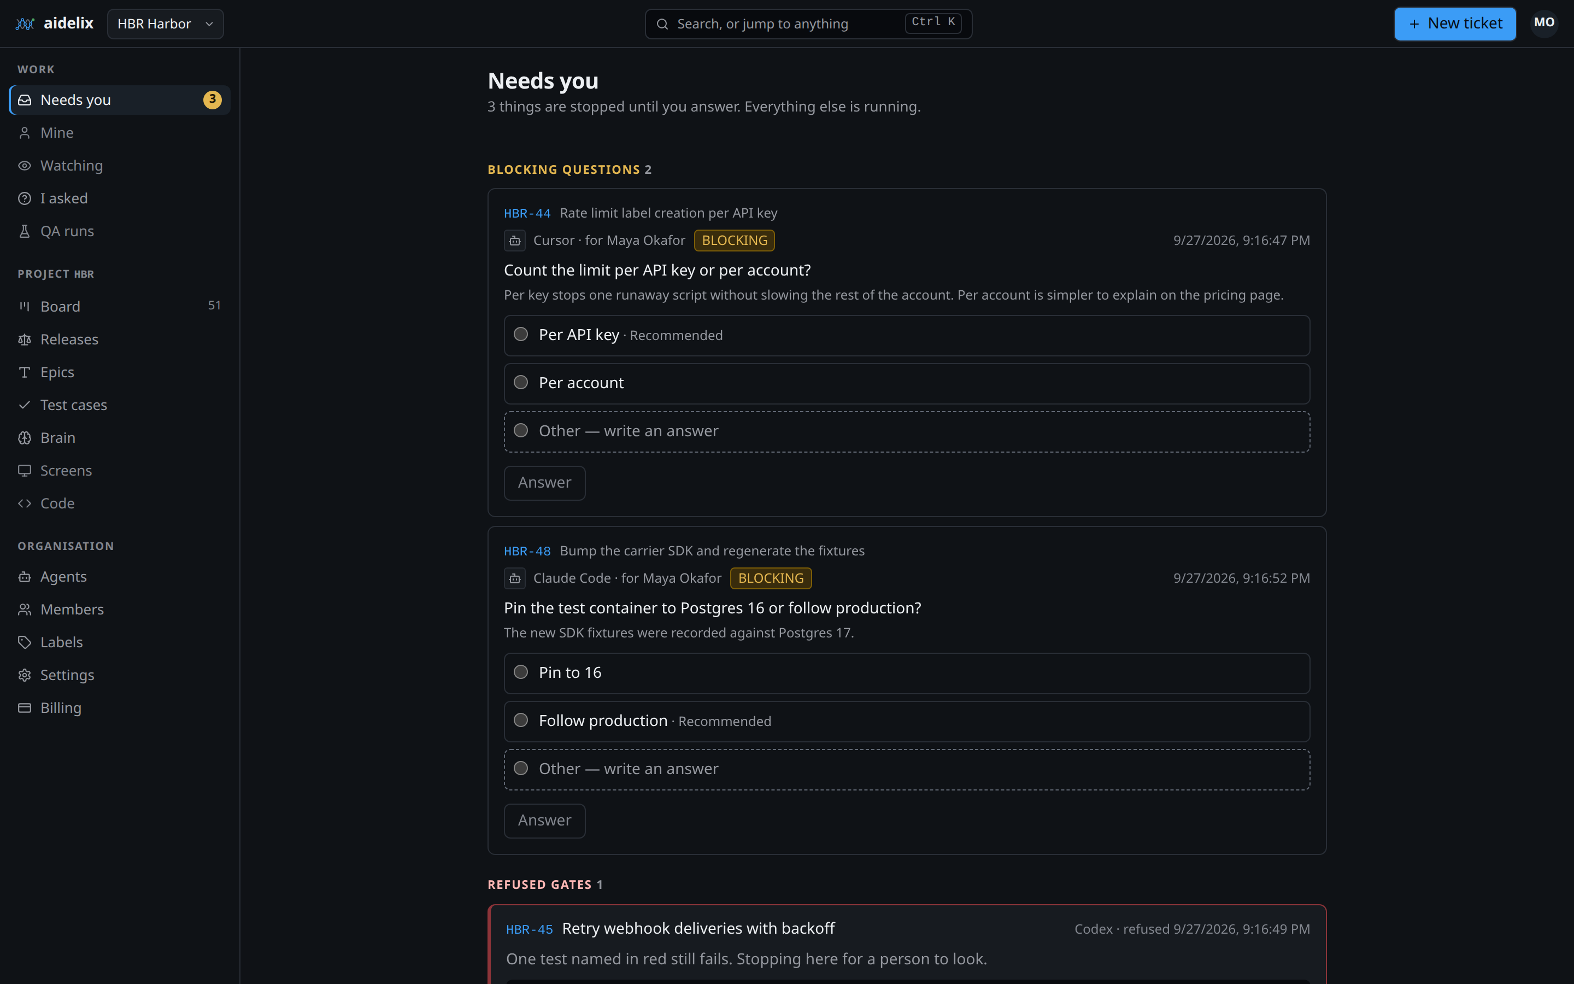Click the Screens monitor icon
The width and height of the screenshot is (1574, 984).
pyautogui.click(x=25, y=471)
